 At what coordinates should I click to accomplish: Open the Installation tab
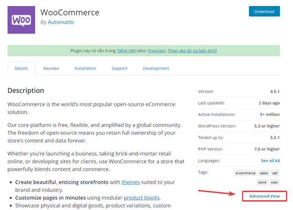tap(85, 68)
